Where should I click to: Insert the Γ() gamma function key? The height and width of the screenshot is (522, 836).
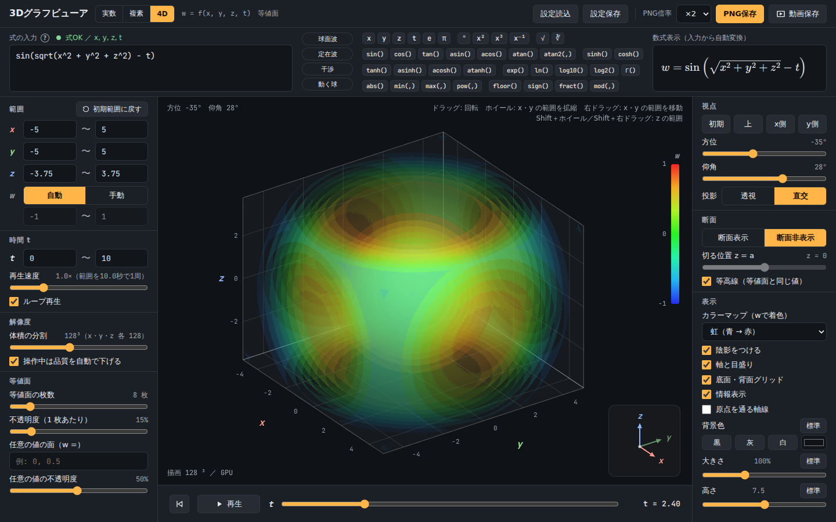point(630,70)
